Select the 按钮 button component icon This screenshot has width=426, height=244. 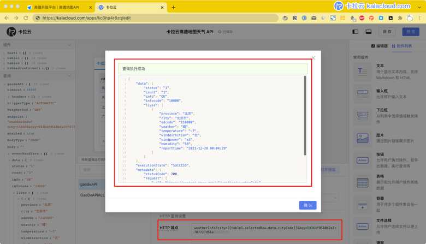pos(363,160)
